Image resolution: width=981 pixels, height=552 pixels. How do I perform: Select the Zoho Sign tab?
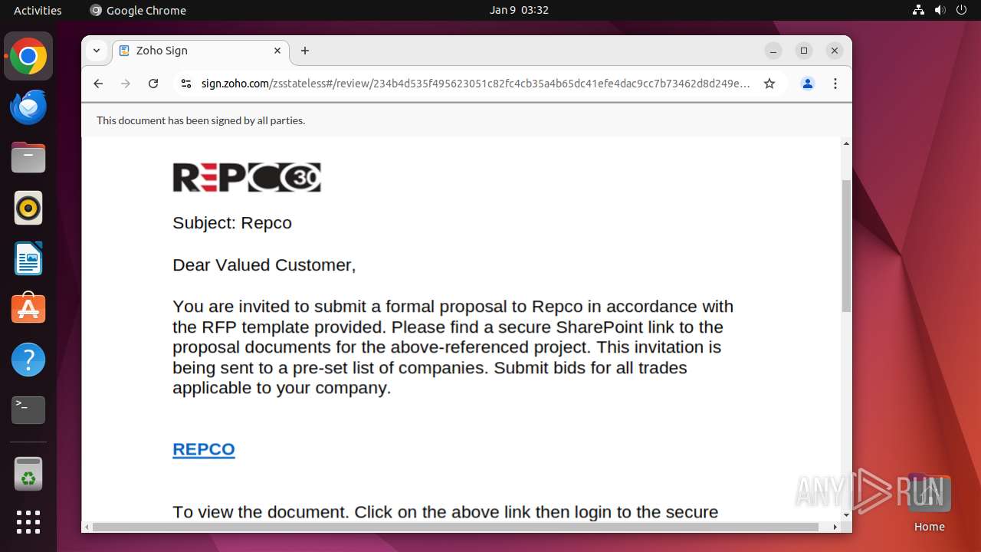point(201,51)
